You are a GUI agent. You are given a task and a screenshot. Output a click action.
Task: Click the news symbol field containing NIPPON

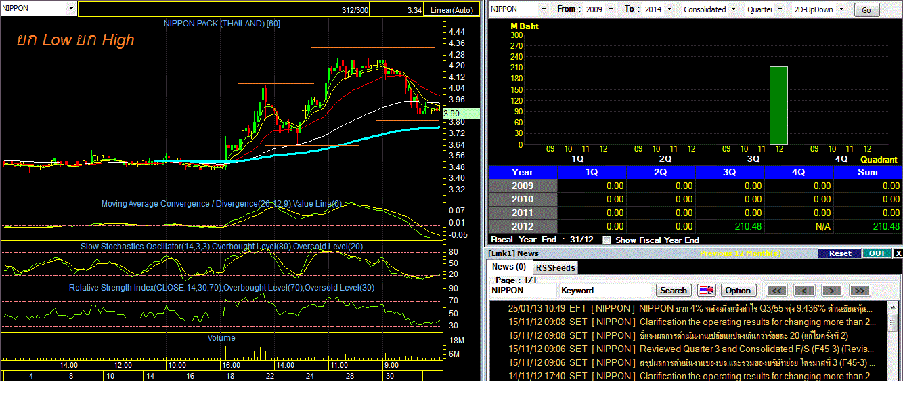tap(523, 291)
